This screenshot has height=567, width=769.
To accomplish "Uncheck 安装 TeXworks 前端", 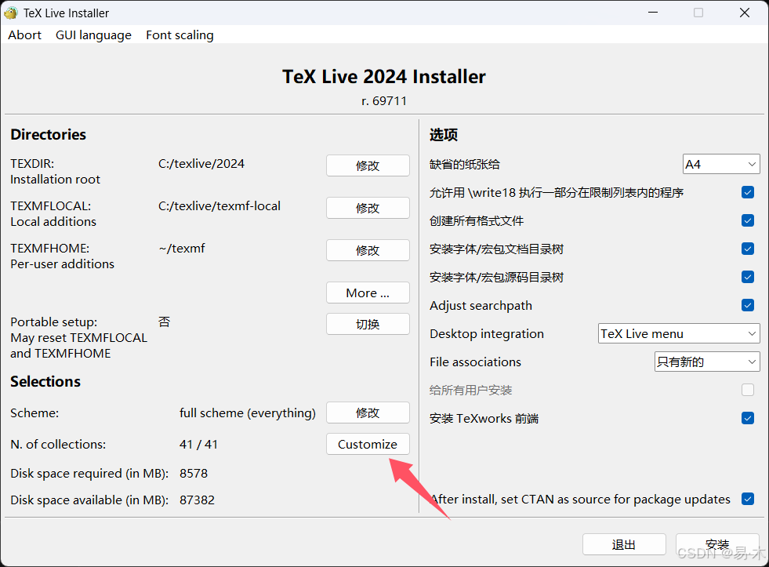I will point(747,418).
